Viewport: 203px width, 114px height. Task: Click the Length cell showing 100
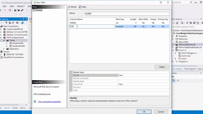tap(133, 26)
